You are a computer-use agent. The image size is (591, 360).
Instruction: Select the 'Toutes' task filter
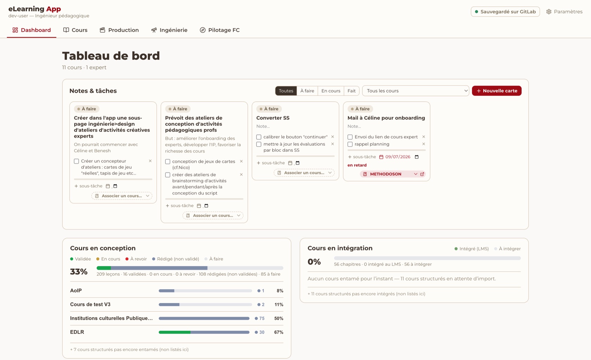point(286,91)
